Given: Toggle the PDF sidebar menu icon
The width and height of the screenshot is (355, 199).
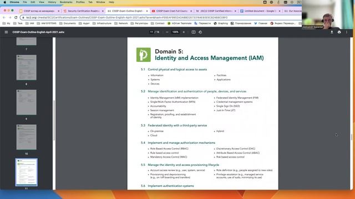Looking at the screenshot, I should click(6, 32).
